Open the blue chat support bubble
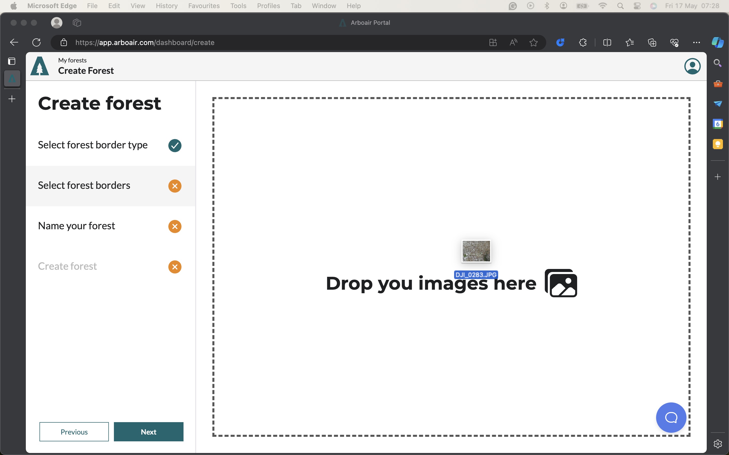The width and height of the screenshot is (729, 455). pyautogui.click(x=671, y=417)
